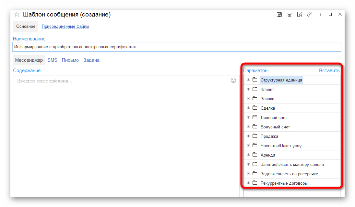Expand the Заявка parameters node

point(248,99)
